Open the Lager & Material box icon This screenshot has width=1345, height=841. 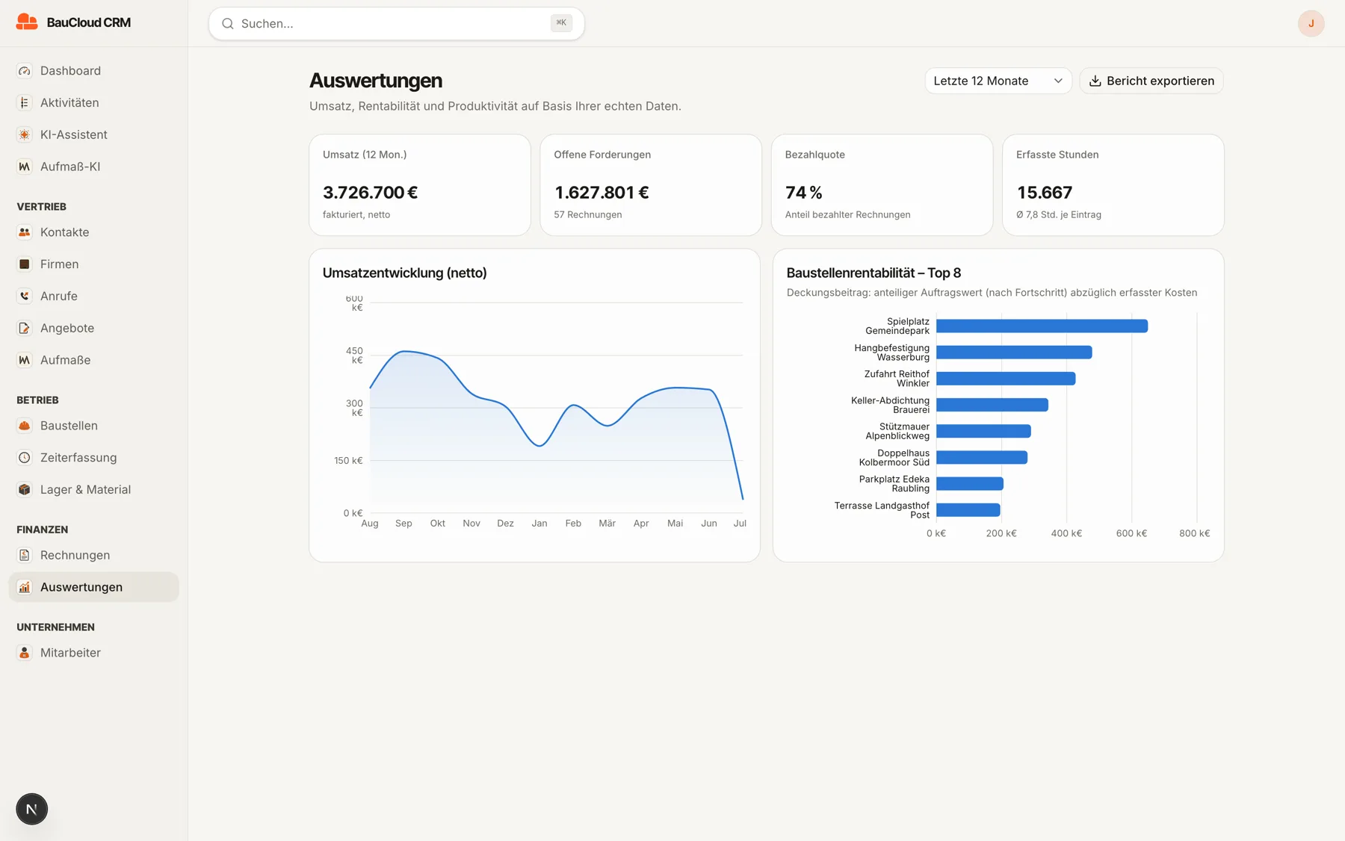(x=25, y=490)
